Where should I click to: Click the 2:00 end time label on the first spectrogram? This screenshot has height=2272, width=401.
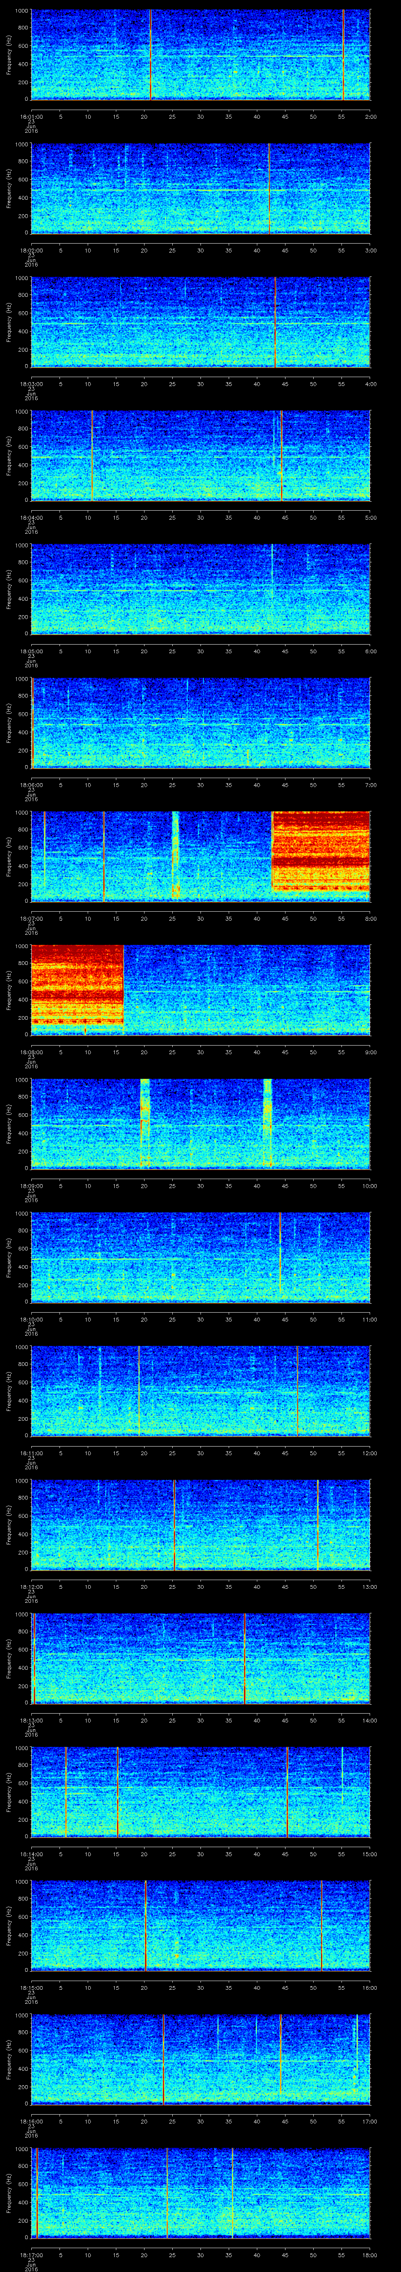(370, 116)
